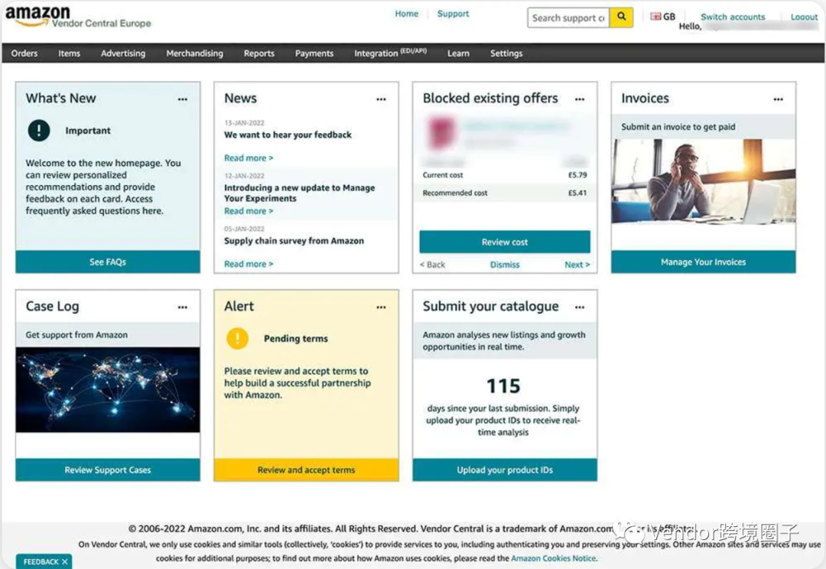Click Next in Blocked existing offers card
Image resolution: width=826 pixels, height=569 pixels.
coord(577,265)
